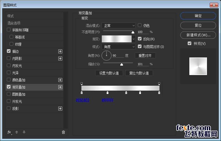
Task: Click the style preview thumbnail
Action: coord(198,66)
